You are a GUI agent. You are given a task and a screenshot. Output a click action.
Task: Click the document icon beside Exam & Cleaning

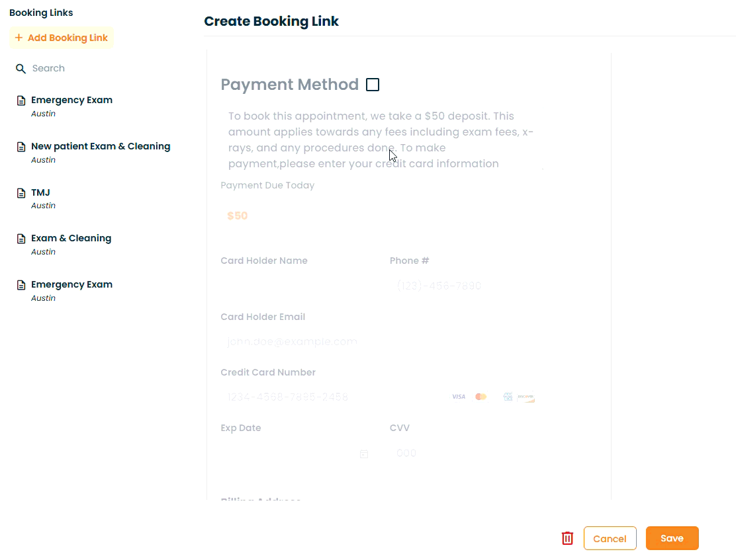click(21, 239)
